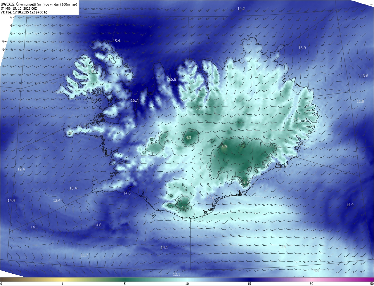
Task: Click the 15.4 value label
Action: (x=116, y=41)
